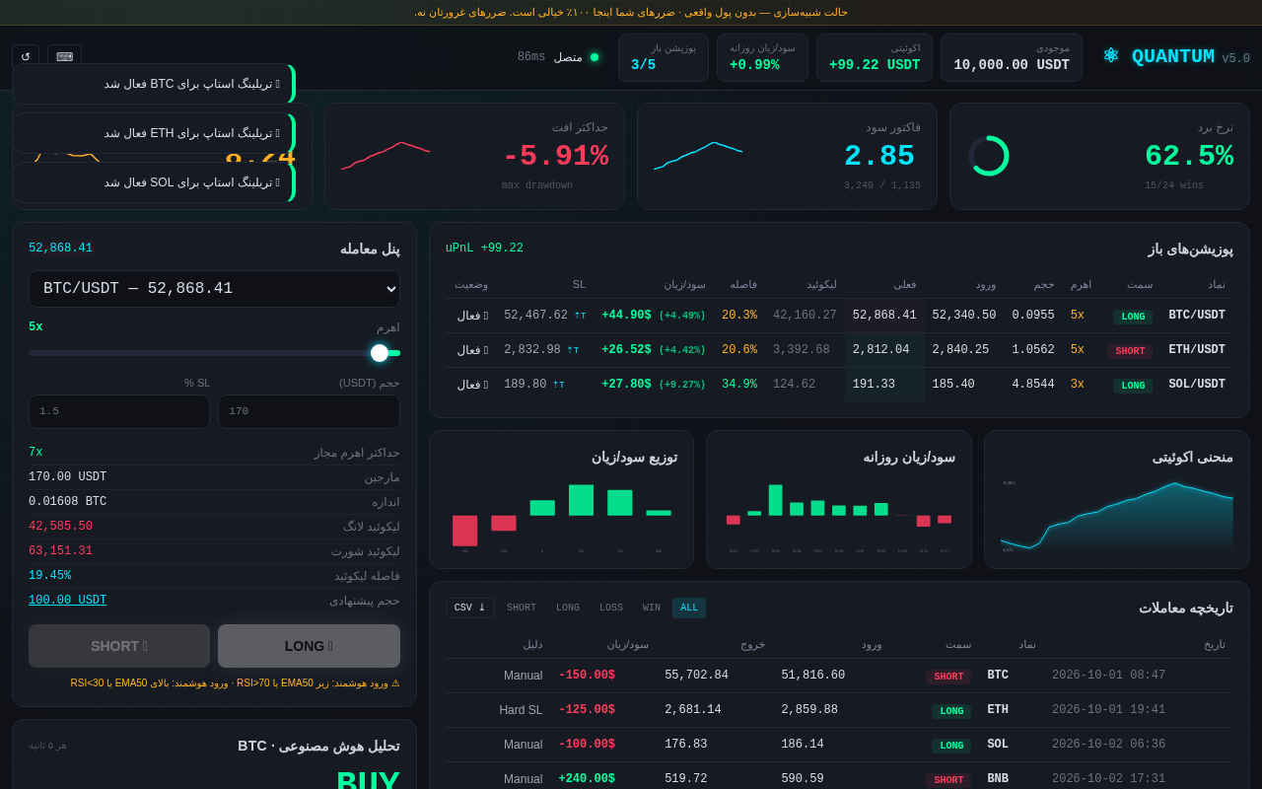Image resolution: width=1262 pixels, height=789 pixels.
Task: Click the BTC/USDT trailing stop T↑ indicator
Action: pos(580,316)
